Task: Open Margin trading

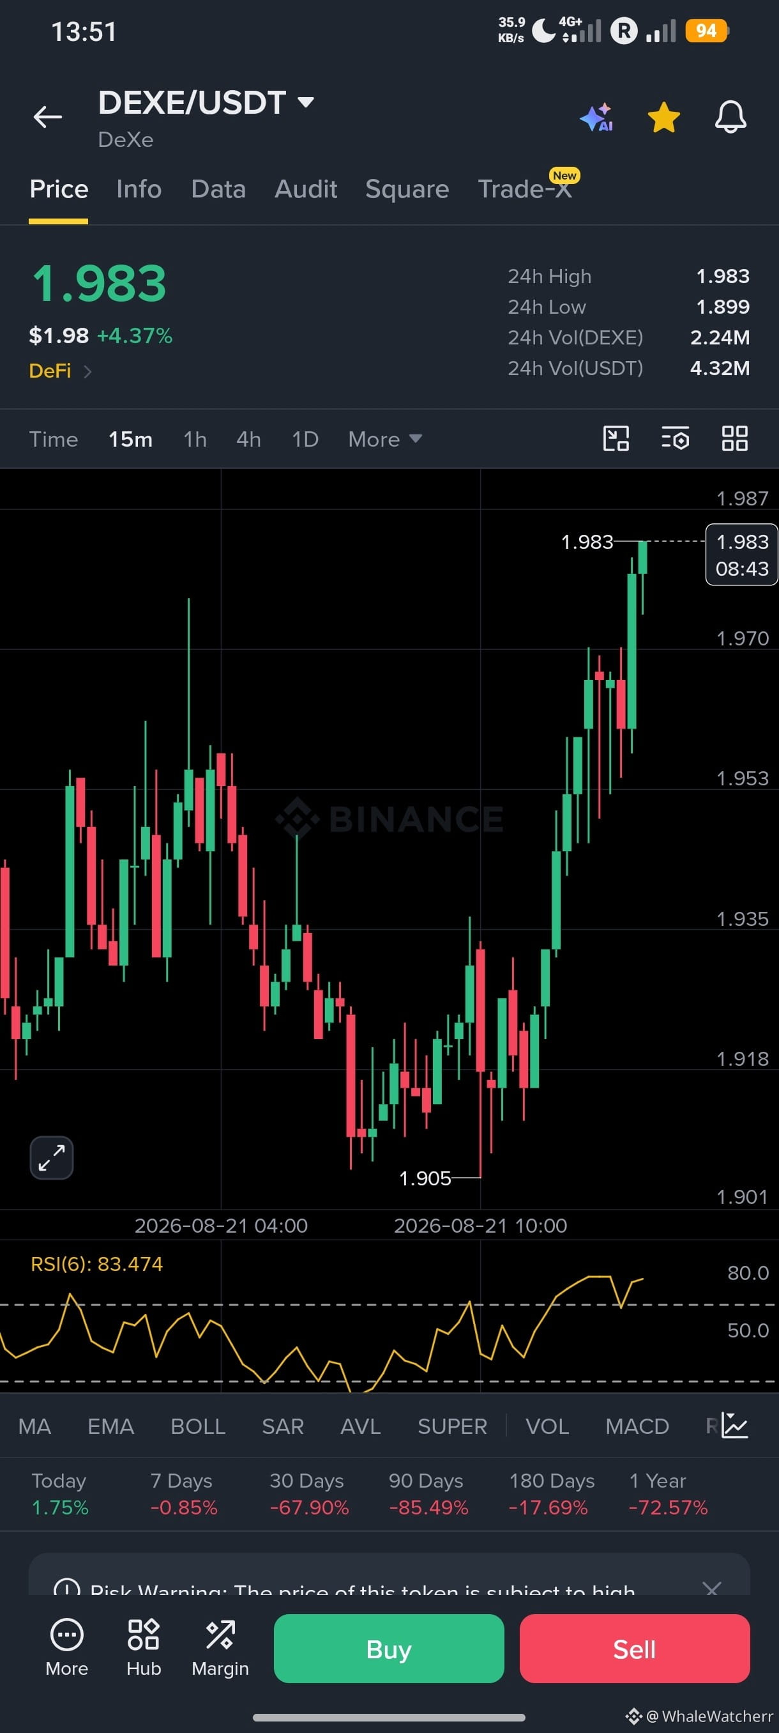Action: point(220,1647)
